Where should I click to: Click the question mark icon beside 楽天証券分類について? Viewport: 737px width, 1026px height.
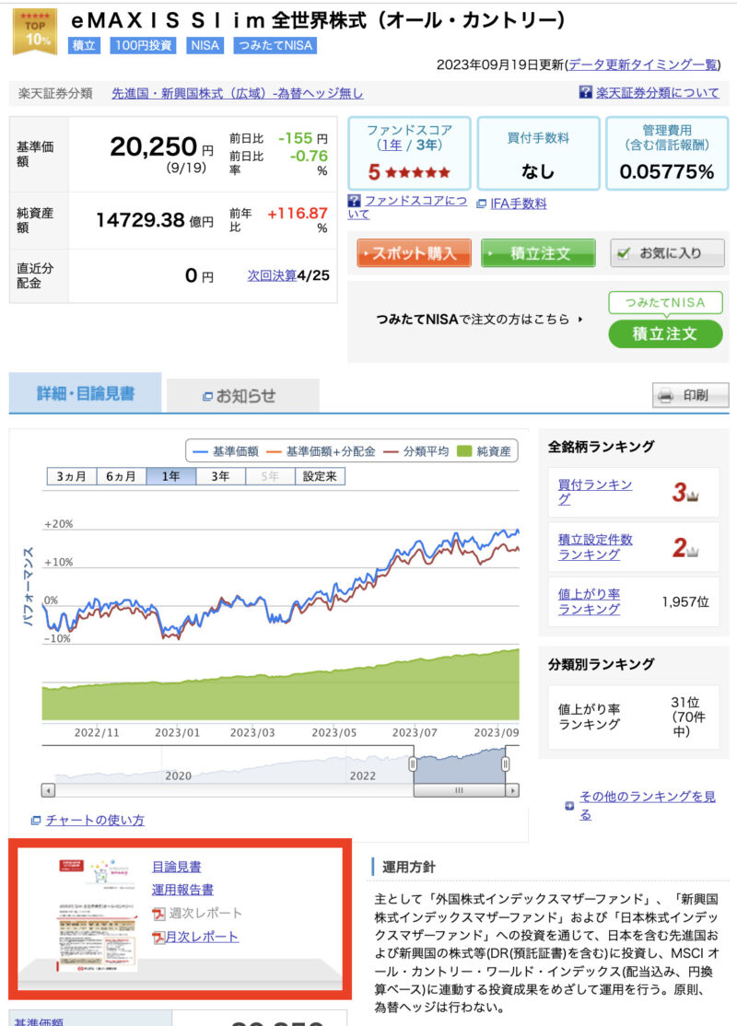585,92
